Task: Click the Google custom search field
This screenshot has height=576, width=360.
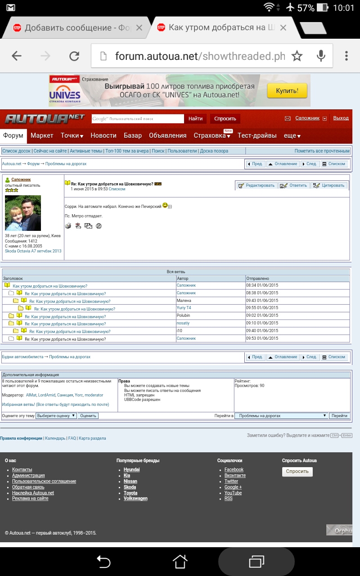Action: pos(138,119)
